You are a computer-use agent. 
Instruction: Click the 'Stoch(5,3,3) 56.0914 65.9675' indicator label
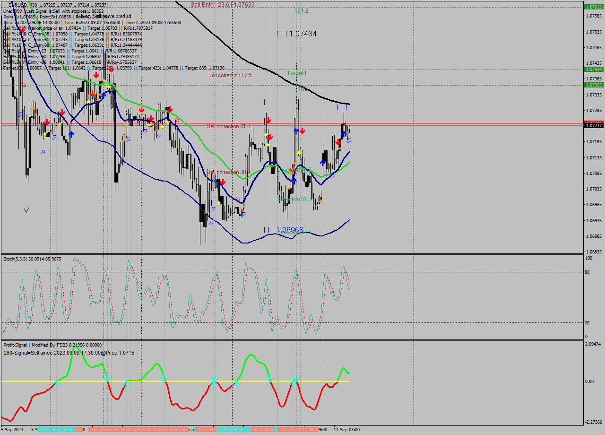(32, 259)
